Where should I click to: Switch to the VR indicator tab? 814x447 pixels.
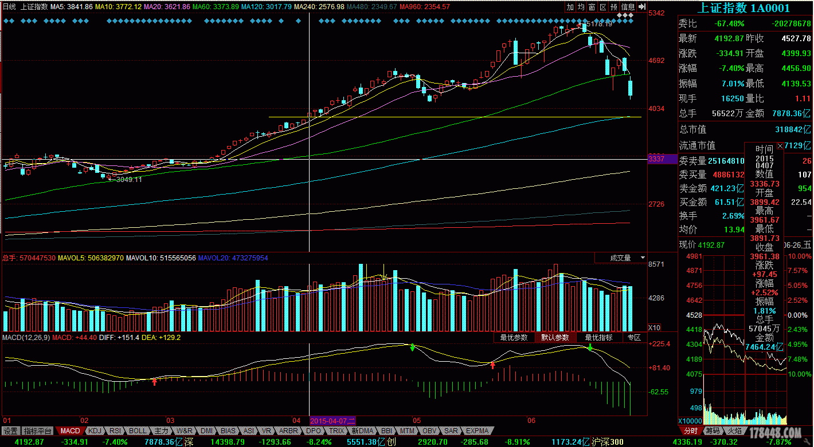[267, 431]
